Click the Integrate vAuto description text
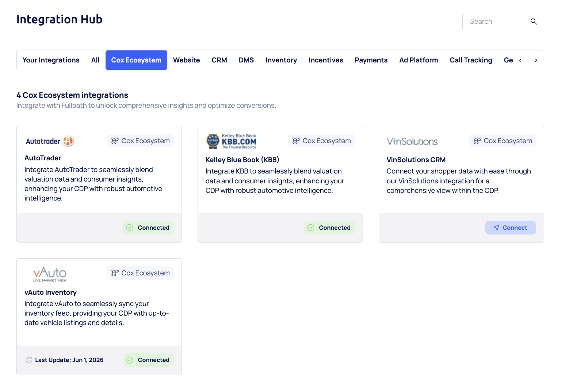The height and width of the screenshot is (385, 577). pyautogui.click(x=97, y=313)
